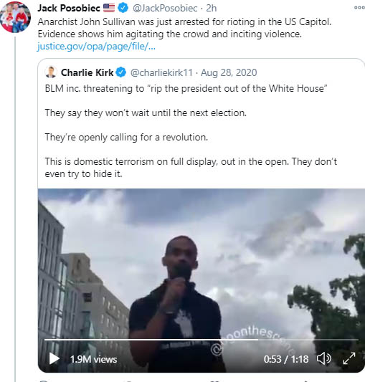Open the Charlie Kirk display name
The width and height of the screenshot is (365, 382).
tap(87, 72)
